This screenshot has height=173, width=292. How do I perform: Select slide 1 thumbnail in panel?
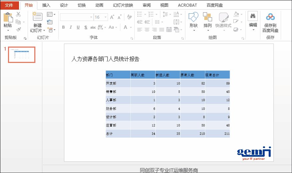[x=22, y=55]
